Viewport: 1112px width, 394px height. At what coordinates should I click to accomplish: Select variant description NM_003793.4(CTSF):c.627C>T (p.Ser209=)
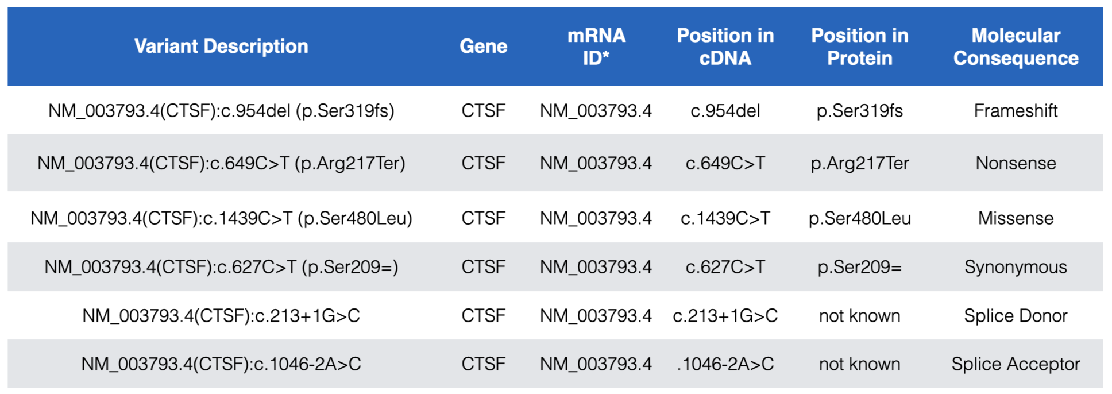click(x=221, y=267)
